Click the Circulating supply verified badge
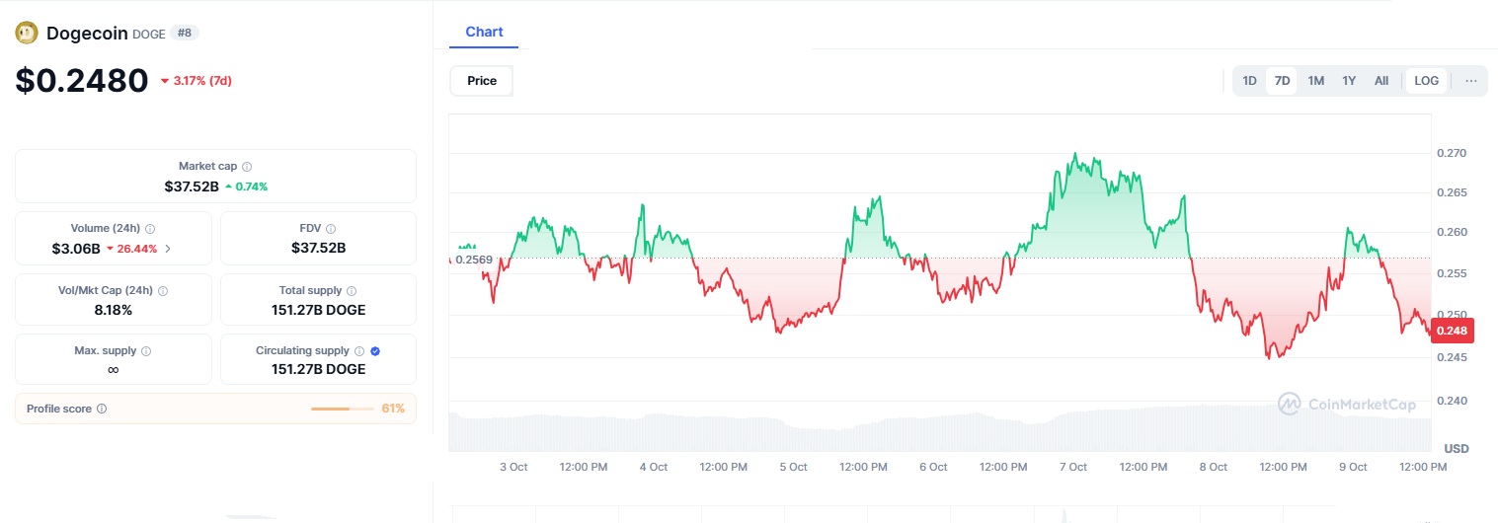Image resolution: width=1498 pixels, height=523 pixels. pyautogui.click(x=375, y=351)
